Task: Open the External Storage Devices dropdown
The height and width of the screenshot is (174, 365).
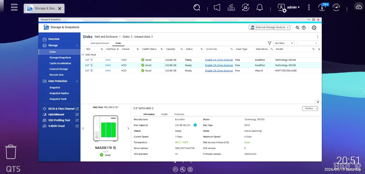Action: click(x=269, y=27)
